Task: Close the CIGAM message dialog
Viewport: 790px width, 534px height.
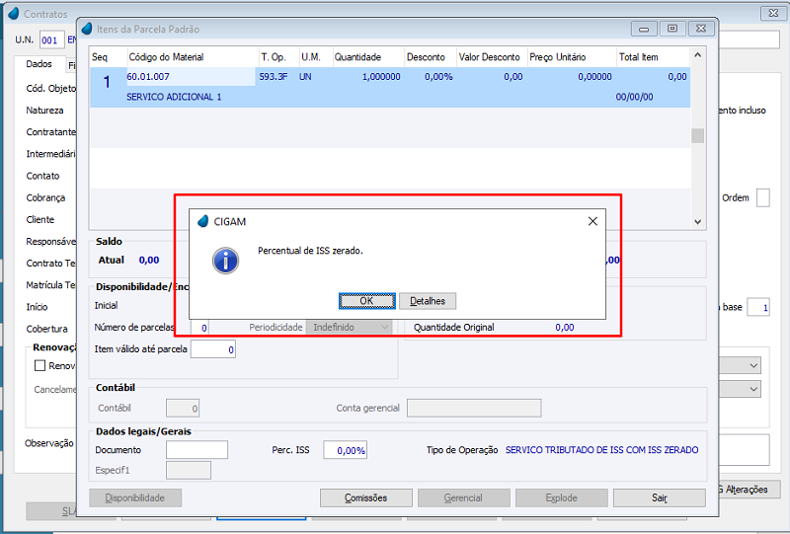Action: tap(592, 221)
